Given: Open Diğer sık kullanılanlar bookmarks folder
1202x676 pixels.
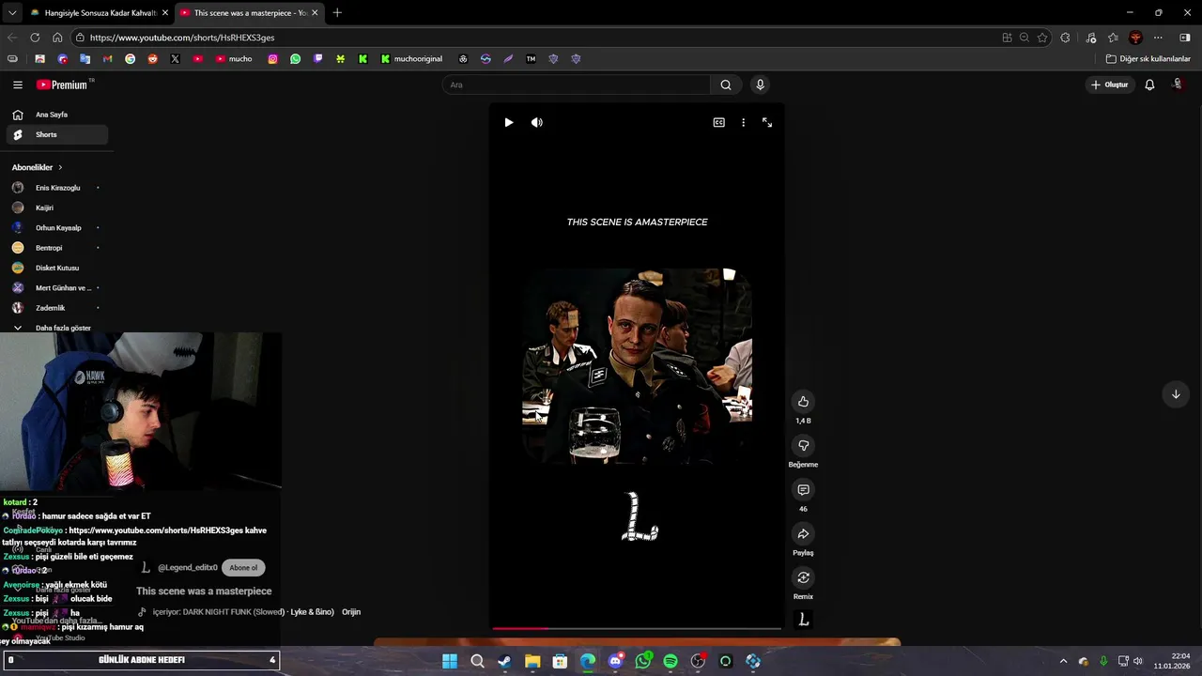Looking at the screenshot, I should [x=1148, y=58].
